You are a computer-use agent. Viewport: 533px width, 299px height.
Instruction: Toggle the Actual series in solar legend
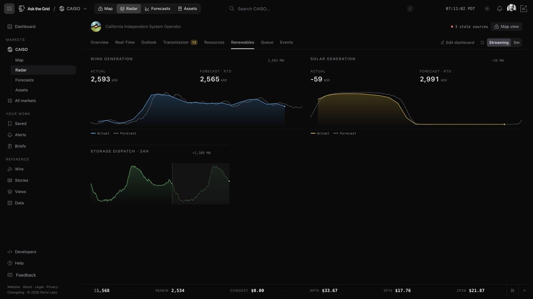320,134
